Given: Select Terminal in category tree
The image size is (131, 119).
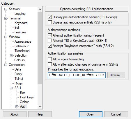Looking at the screenshot, I should coord(15,18).
